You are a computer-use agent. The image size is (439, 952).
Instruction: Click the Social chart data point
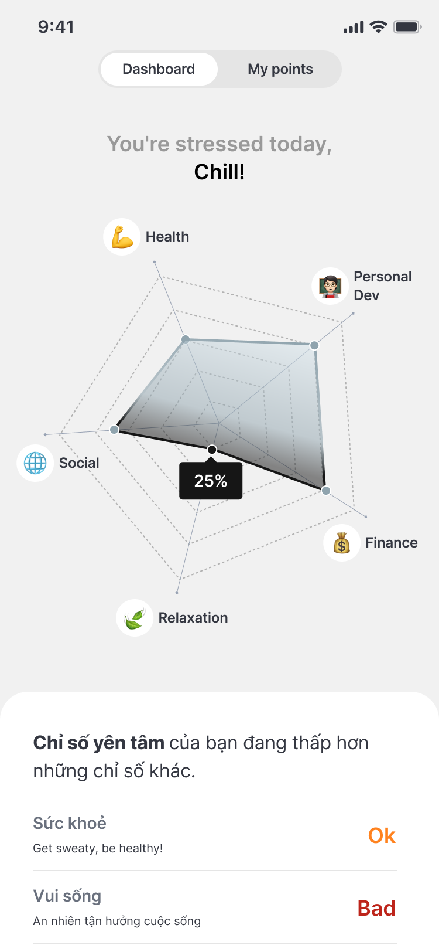pyautogui.click(x=115, y=430)
